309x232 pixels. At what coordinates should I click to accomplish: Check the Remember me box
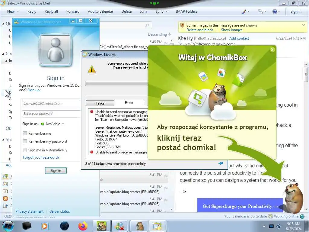pyautogui.click(x=25, y=133)
